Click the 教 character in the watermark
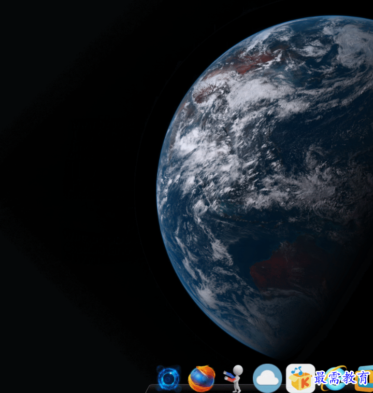373x393 pixels. coord(349,378)
